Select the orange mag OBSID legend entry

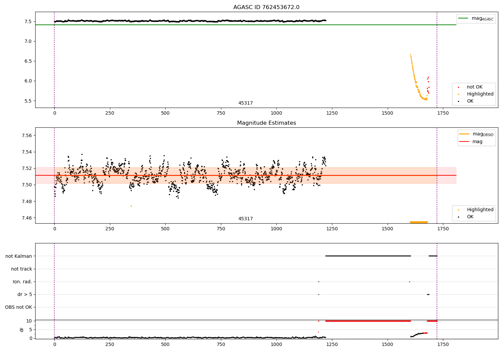tap(477, 134)
